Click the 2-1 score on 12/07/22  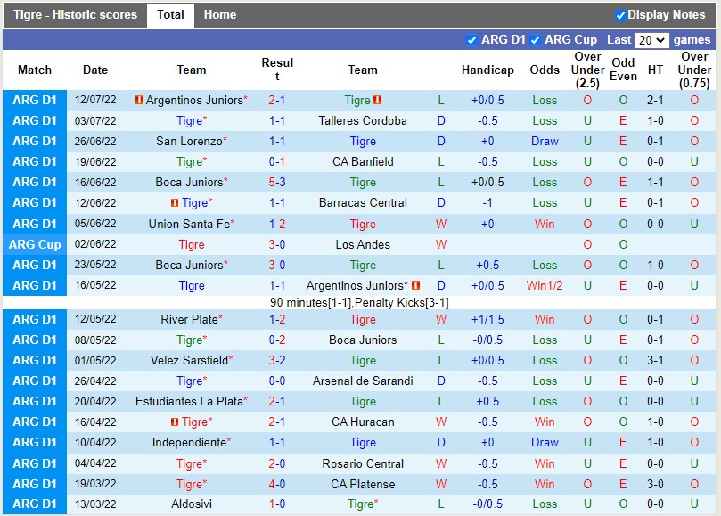[277, 100]
